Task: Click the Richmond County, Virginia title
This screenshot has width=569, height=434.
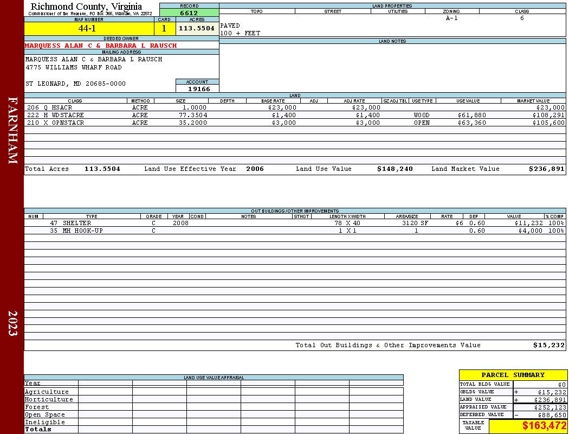Action: [x=86, y=6]
